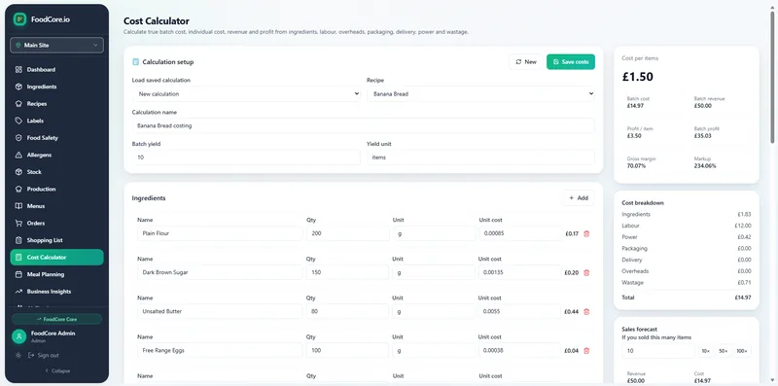Edit Free Range Eggs unit cost field

(x=520, y=350)
